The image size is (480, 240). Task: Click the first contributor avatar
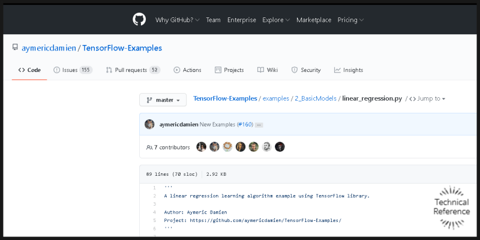(x=202, y=147)
